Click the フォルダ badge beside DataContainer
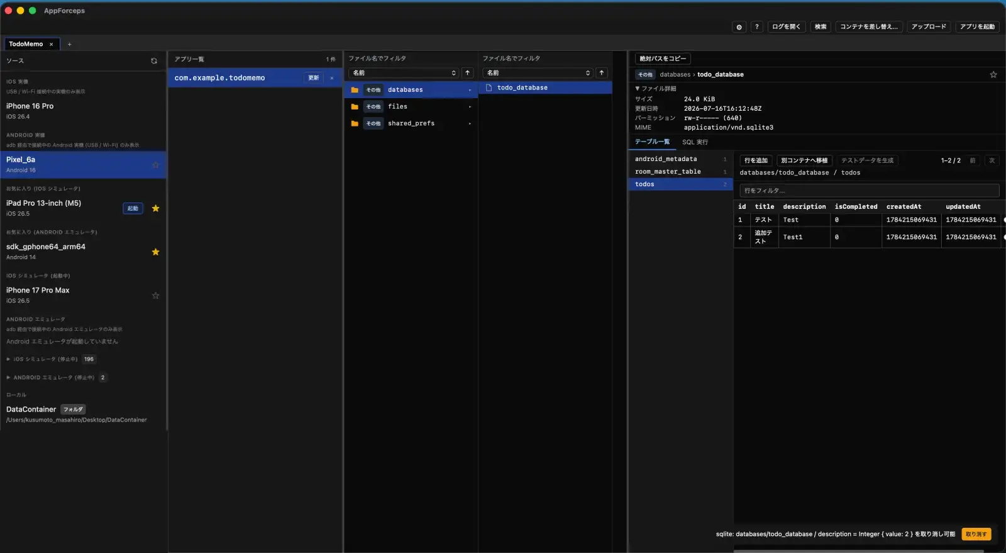1006x553 pixels. [x=73, y=410]
